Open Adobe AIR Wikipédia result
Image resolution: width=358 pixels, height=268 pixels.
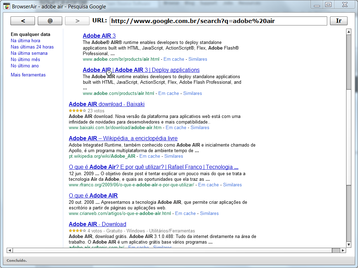point(123,138)
